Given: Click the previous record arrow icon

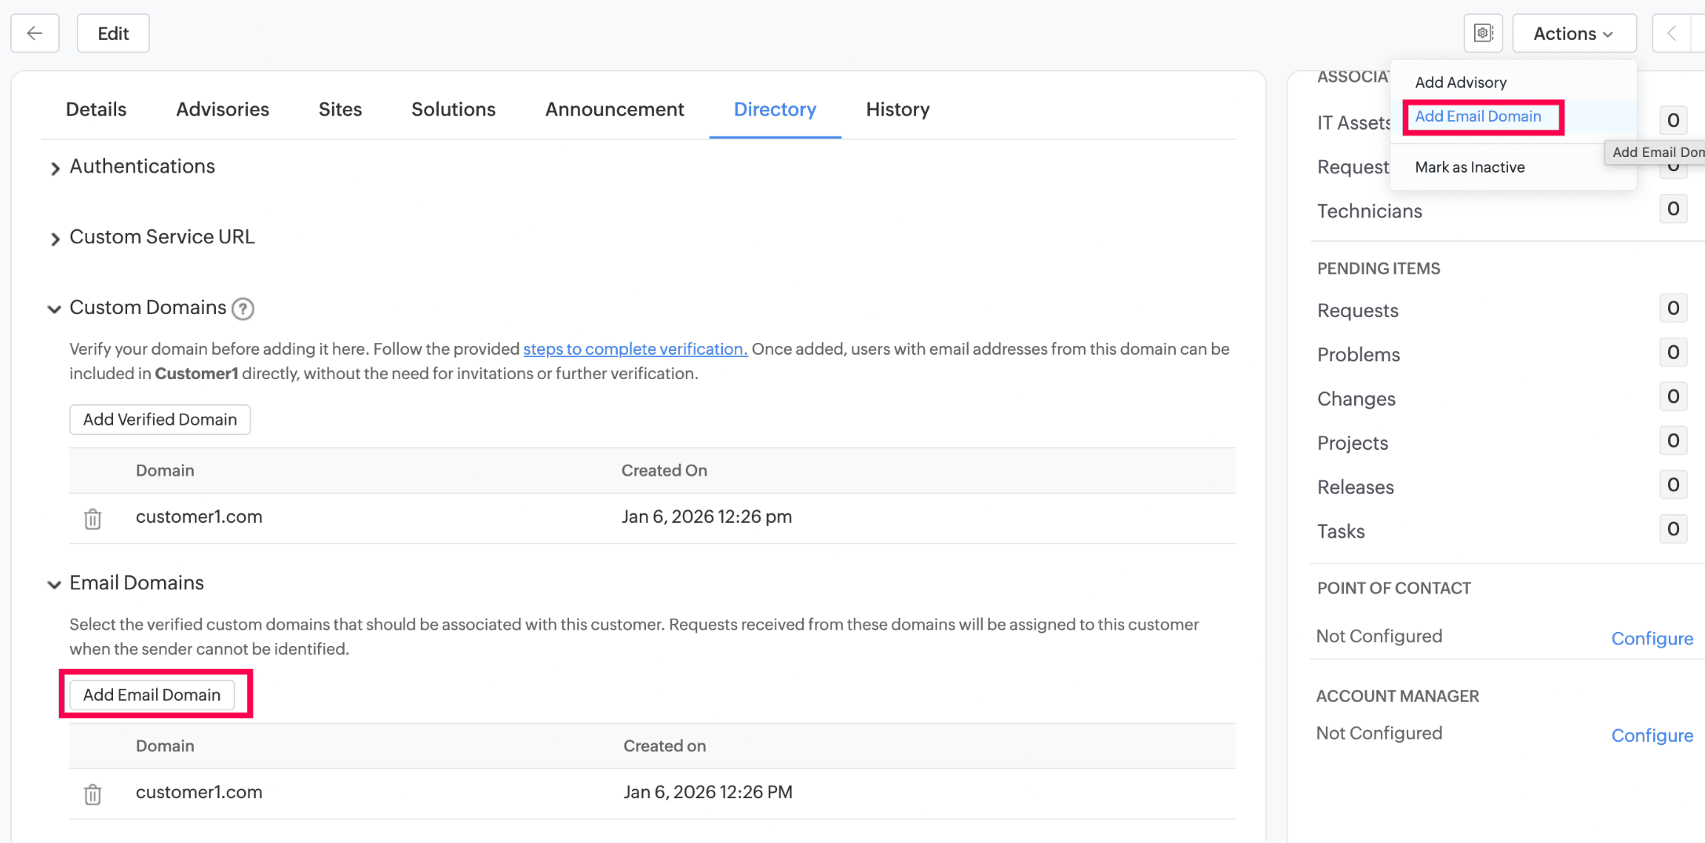Looking at the screenshot, I should (x=1671, y=33).
